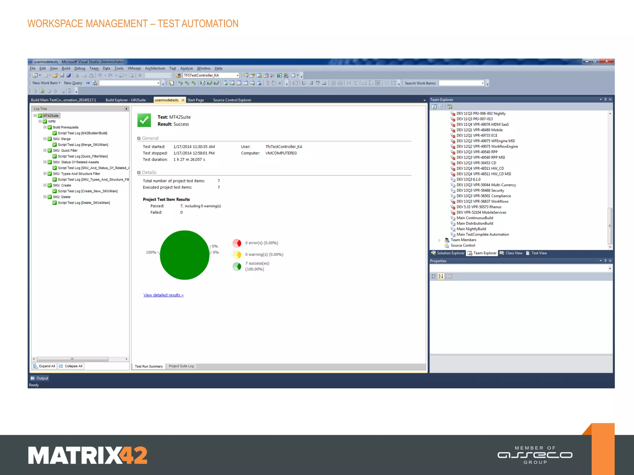This screenshot has width=634, height=475.
Task: Switch to Build Explorer - U4USuite tab
Action: [126, 100]
